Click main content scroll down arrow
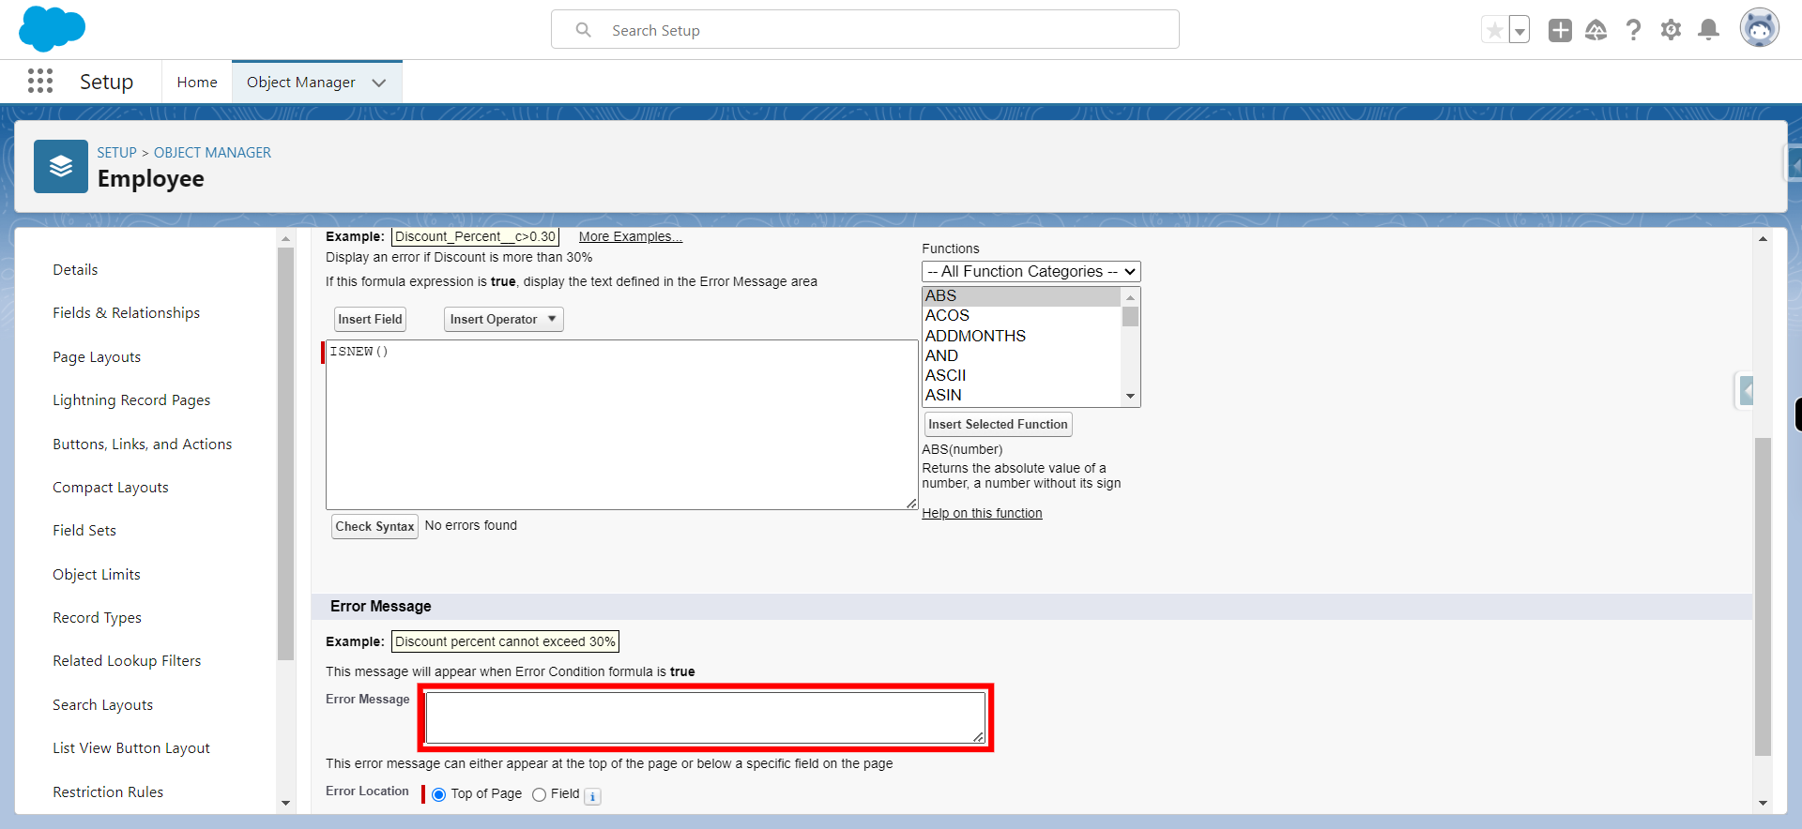1802x829 pixels. coord(1763,803)
